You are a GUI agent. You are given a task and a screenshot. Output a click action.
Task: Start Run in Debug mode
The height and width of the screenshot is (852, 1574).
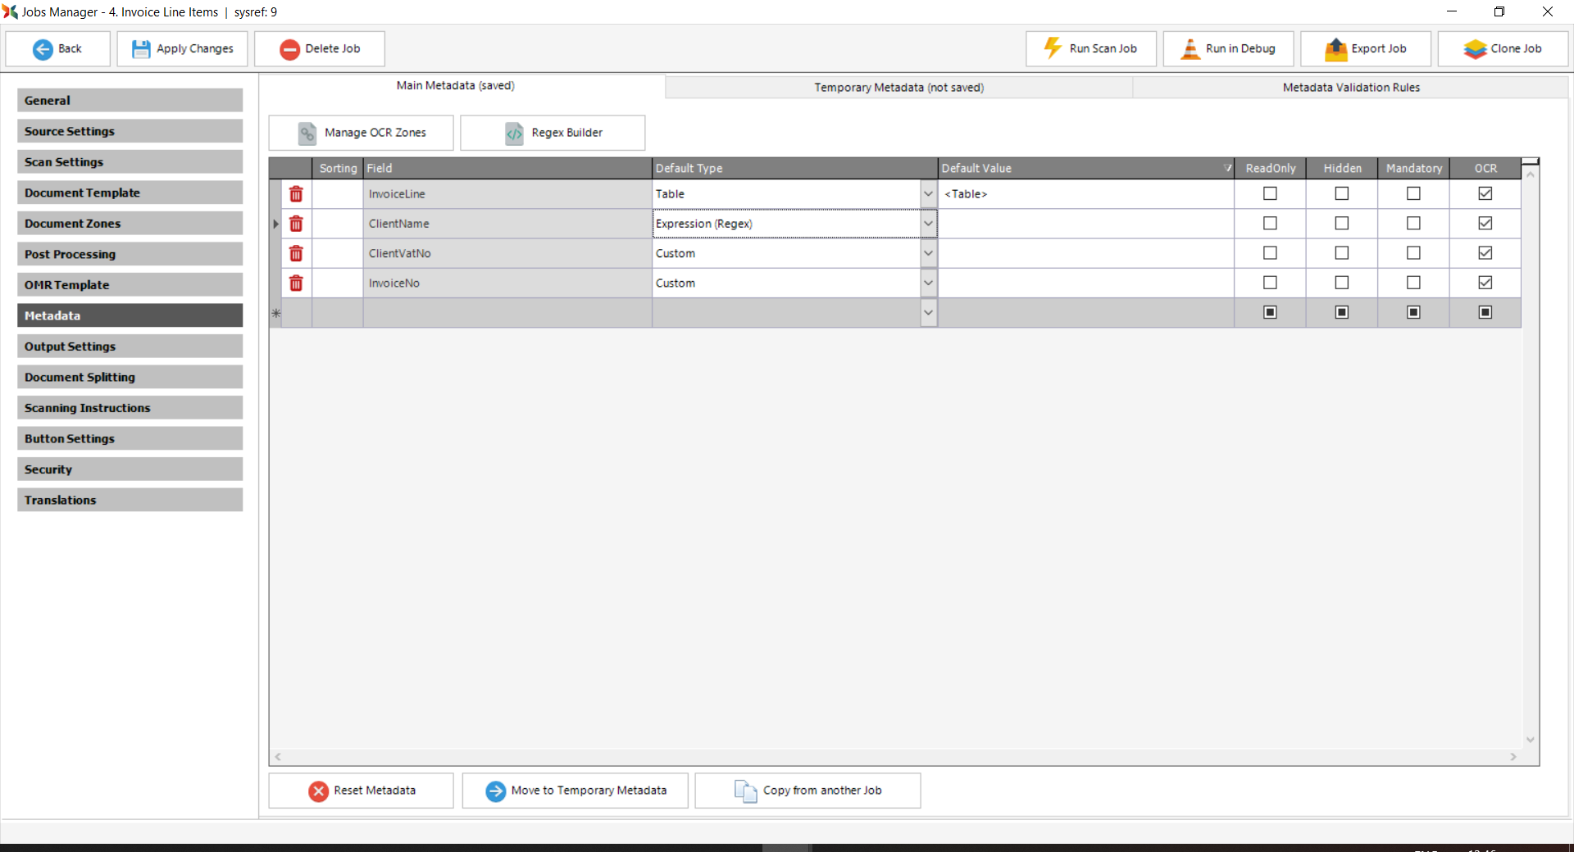[1228, 49]
